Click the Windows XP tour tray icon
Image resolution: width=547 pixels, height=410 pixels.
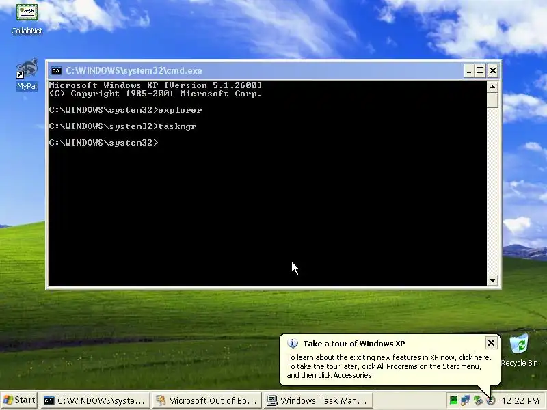490,400
